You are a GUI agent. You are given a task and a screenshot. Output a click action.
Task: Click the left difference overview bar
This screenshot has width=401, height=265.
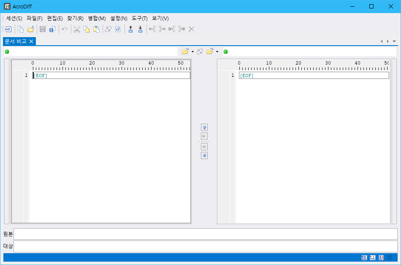(x=7, y=141)
